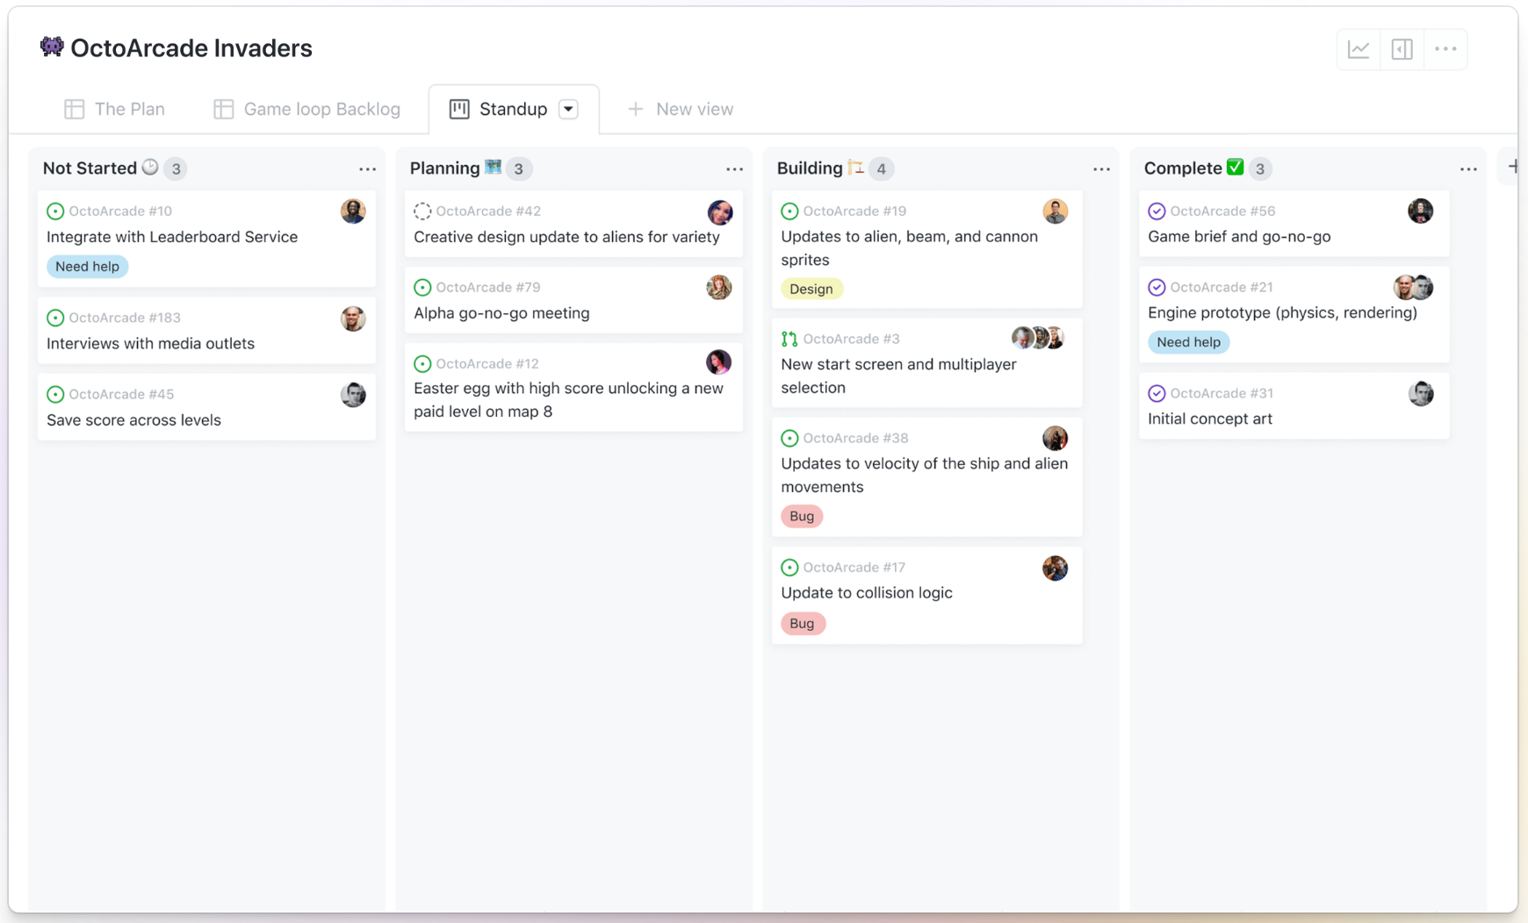1528x923 pixels.
Task: Click assignee avatar on Alpha go-no-go meeting card
Action: click(x=719, y=287)
